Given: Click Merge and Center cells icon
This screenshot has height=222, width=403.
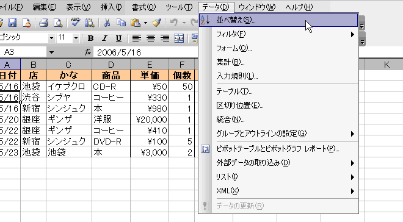Looking at the screenshot, I should pyautogui.click(x=179, y=38).
